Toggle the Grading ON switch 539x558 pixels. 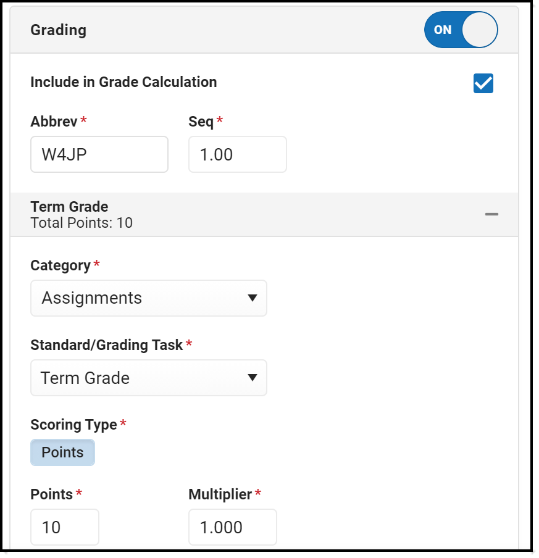(461, 30)
